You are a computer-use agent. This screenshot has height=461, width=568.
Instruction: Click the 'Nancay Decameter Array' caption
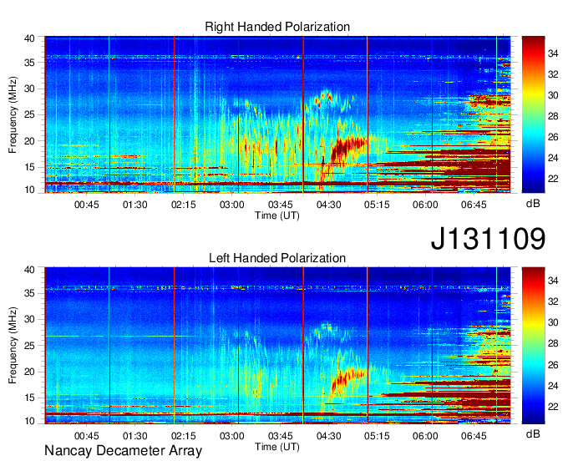pos(123,451)
